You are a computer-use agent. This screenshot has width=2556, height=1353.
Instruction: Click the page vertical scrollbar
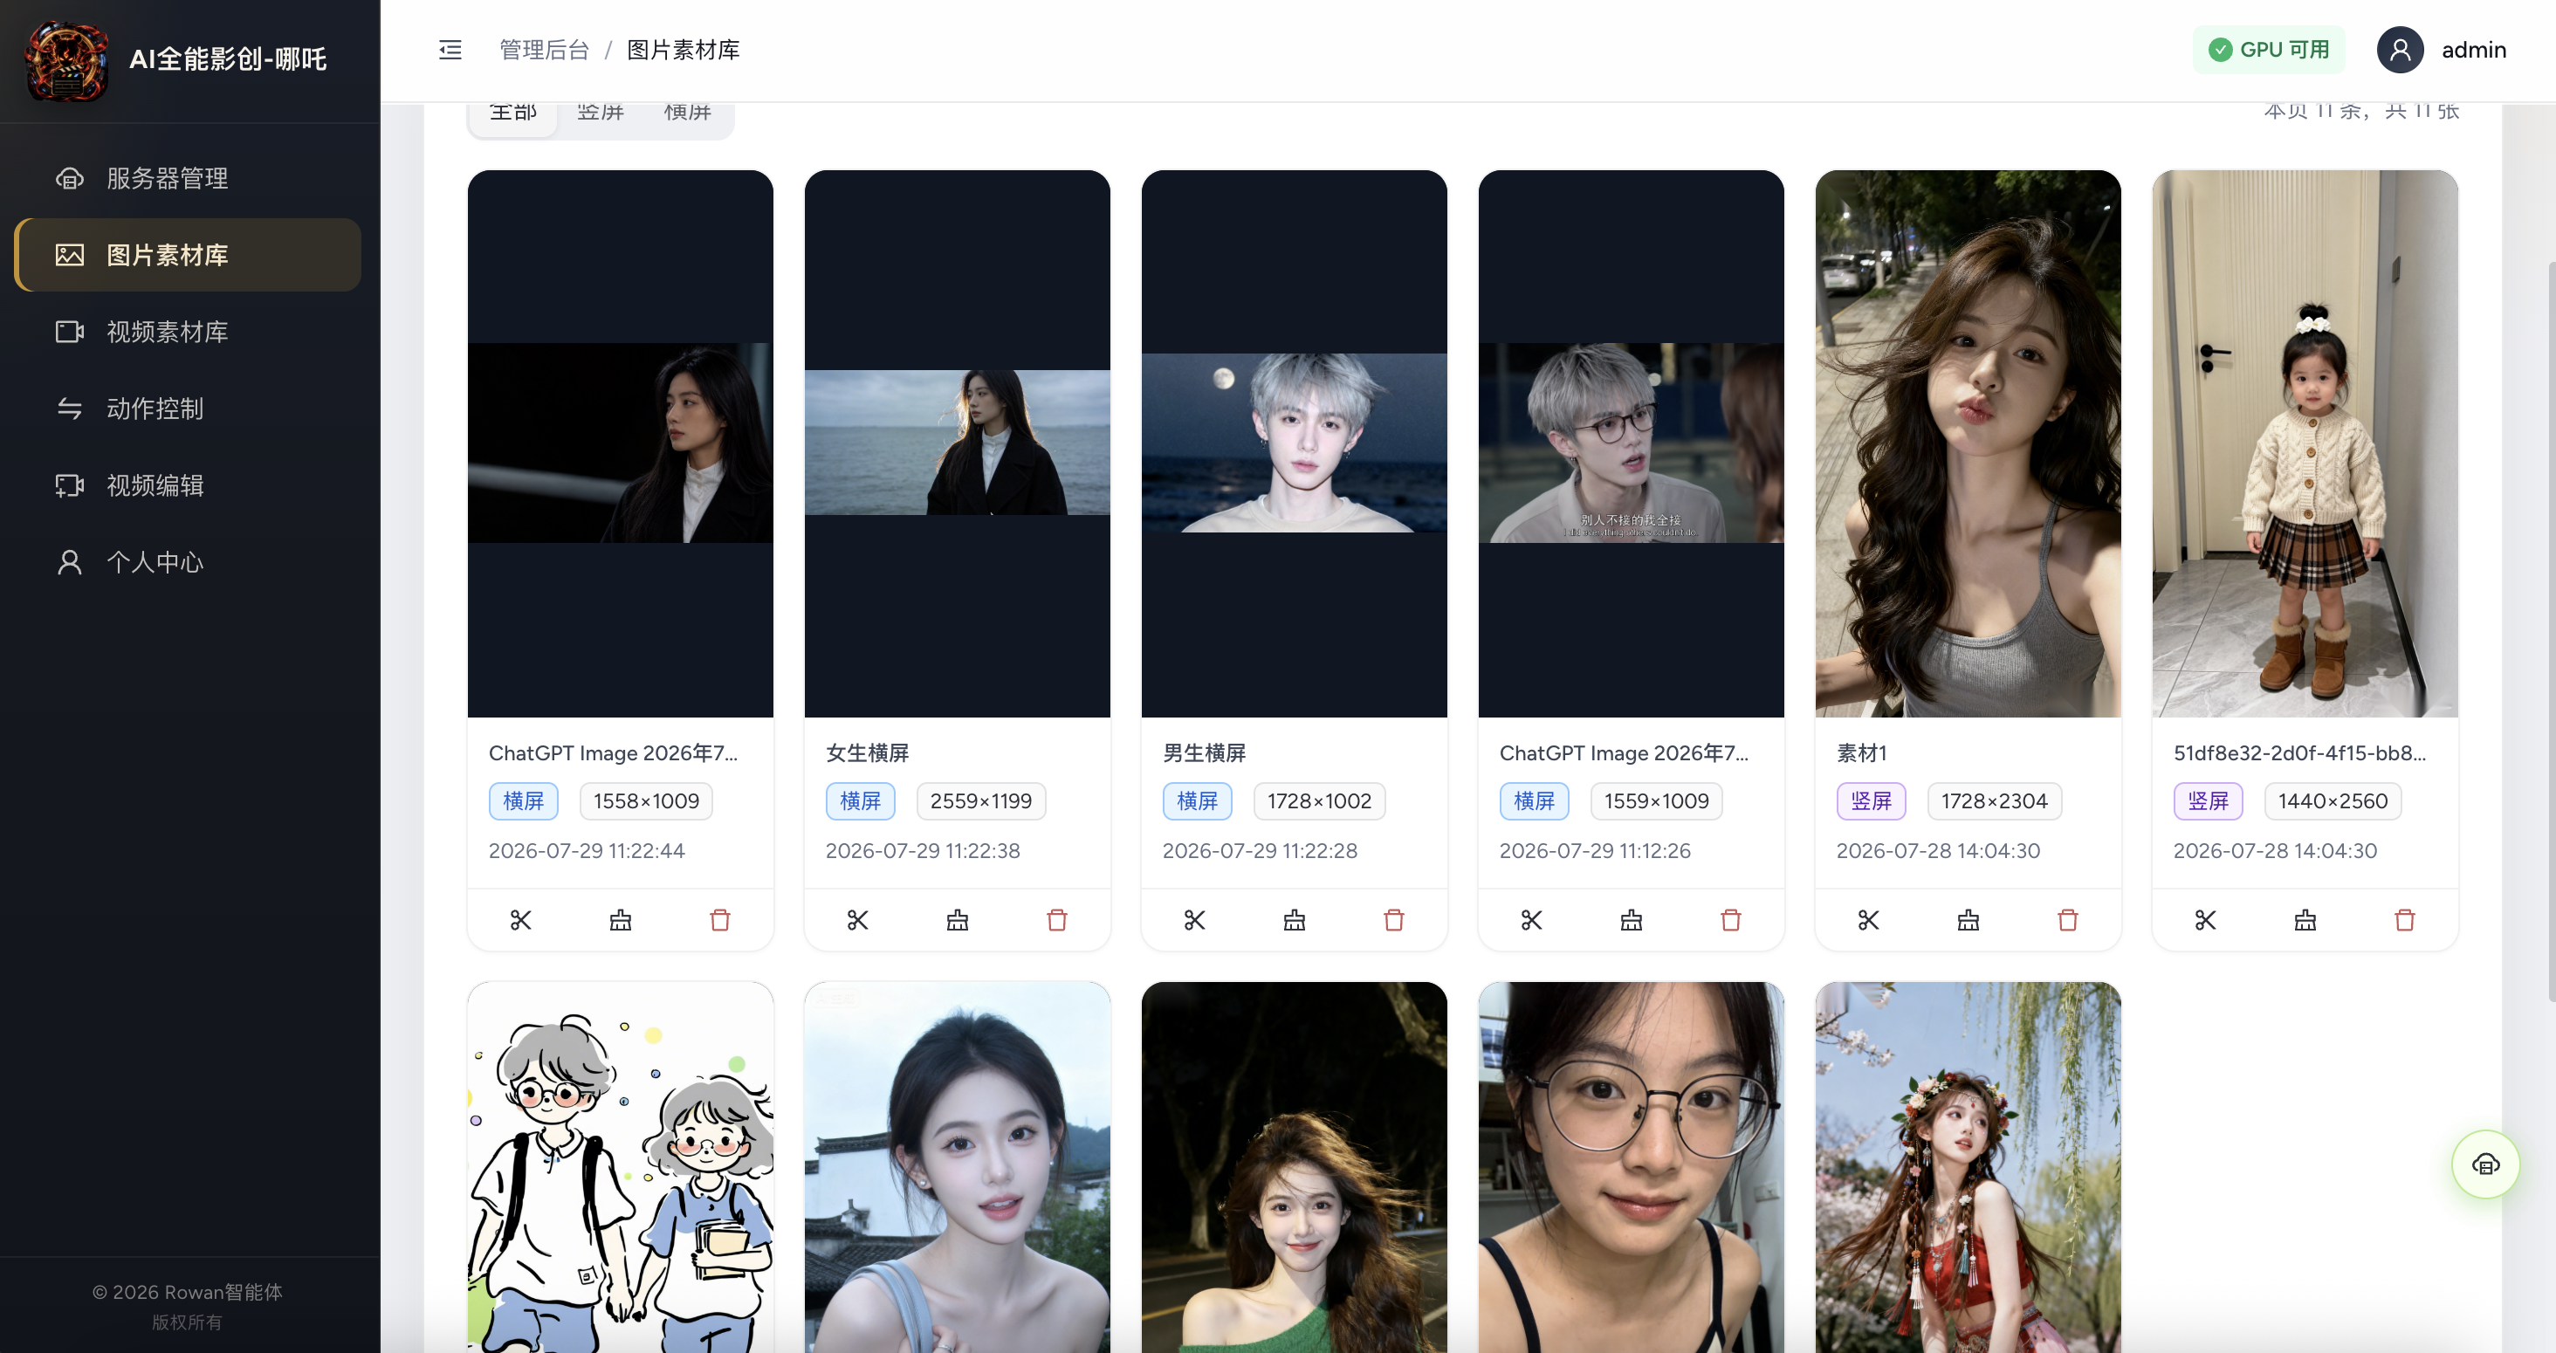(2550, 631)
